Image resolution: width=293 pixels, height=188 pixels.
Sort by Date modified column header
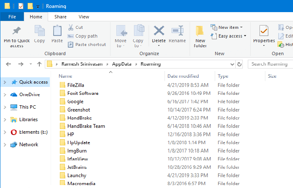183,76
